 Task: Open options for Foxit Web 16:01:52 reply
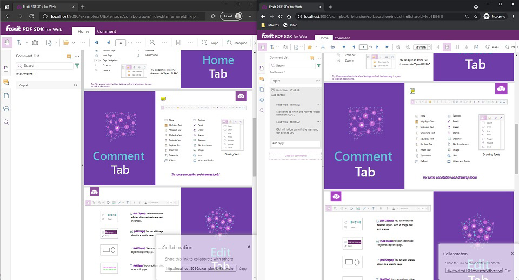tap(318, 104)
